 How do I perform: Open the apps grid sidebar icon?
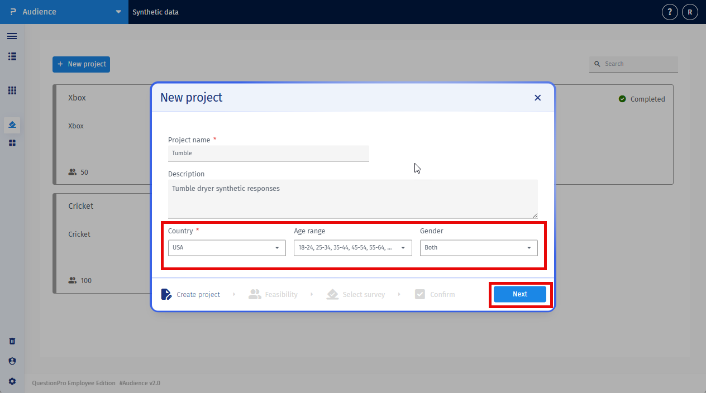[12, 90]
